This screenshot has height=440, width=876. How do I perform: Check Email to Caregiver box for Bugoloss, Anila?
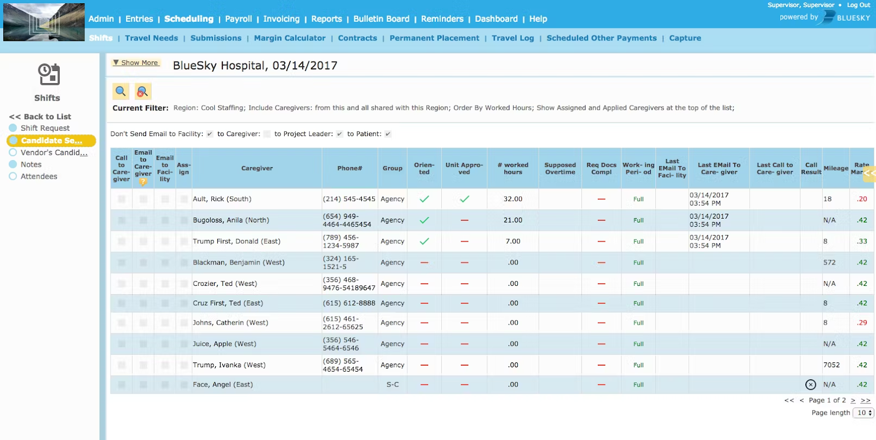coord(143,220)
